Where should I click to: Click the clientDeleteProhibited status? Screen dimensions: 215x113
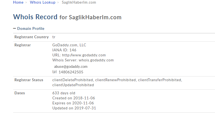72,80
